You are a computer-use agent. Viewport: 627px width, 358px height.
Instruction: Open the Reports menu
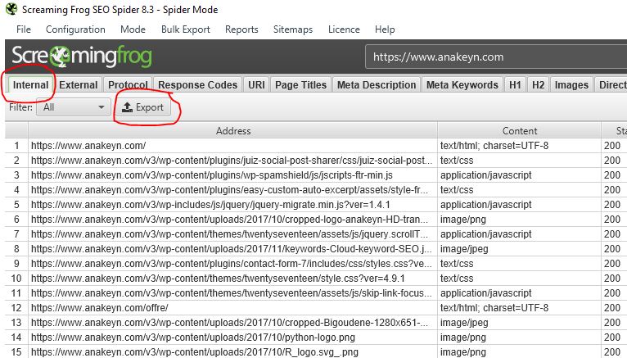point(241,29)
